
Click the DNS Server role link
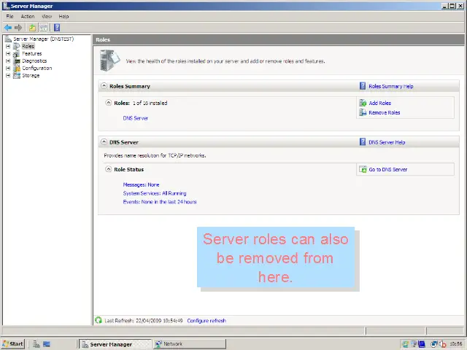tap(136, 118)
